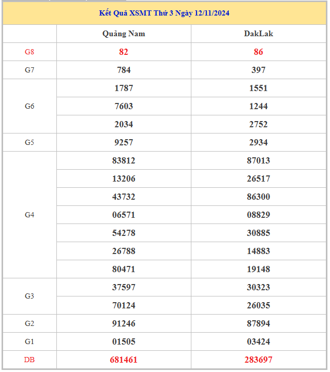This screenshot has height=372, width=330.
Task: Click Quảng Nam G1 number 01505
Action: [124, 341]
